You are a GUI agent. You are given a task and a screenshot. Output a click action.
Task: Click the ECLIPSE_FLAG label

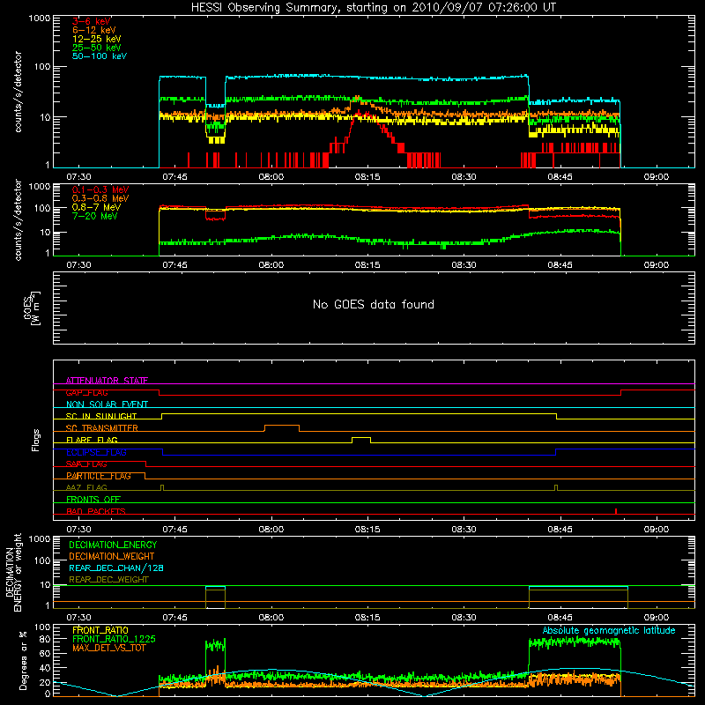96,452
